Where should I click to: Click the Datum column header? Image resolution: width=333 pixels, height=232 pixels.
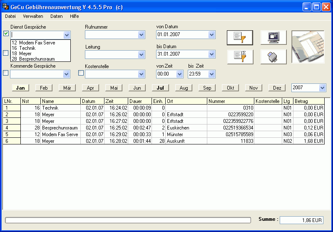(x=92, y=101)
